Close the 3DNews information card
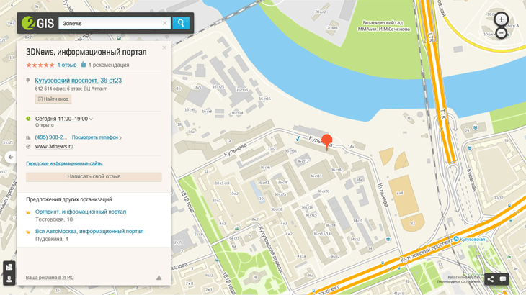The width and height of the screenshot is (526, 295). pyautogui.click(x=164, y=48)
